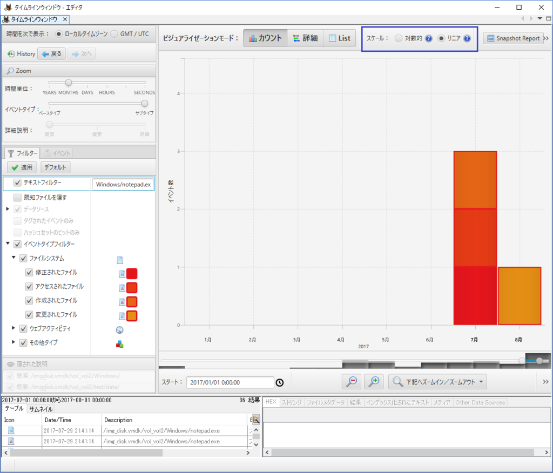Click the Snapshot Report button
553x473 pixels.
513,38
